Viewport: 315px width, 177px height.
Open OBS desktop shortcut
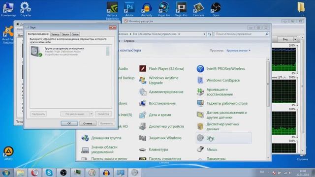point(216,9)
